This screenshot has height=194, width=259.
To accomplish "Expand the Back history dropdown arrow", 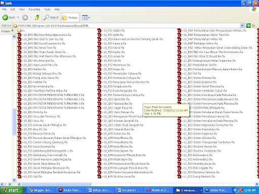I will click(18, 17).
